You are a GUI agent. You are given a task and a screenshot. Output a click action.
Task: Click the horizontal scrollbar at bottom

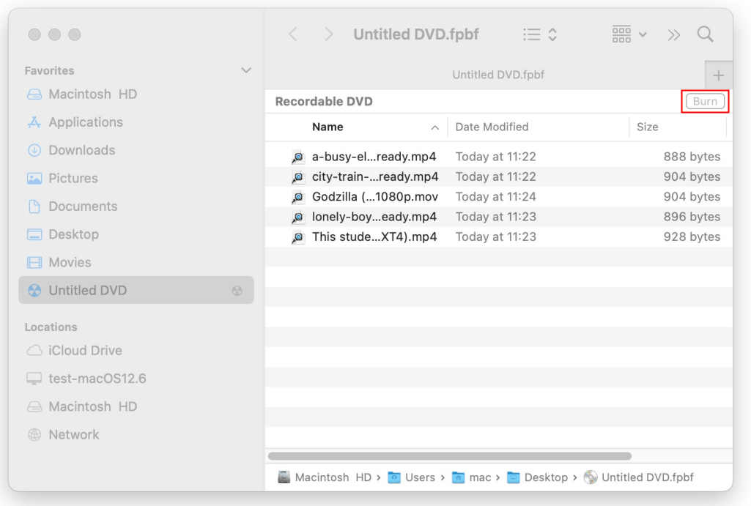pyautogui.click(x=450, y=455)
